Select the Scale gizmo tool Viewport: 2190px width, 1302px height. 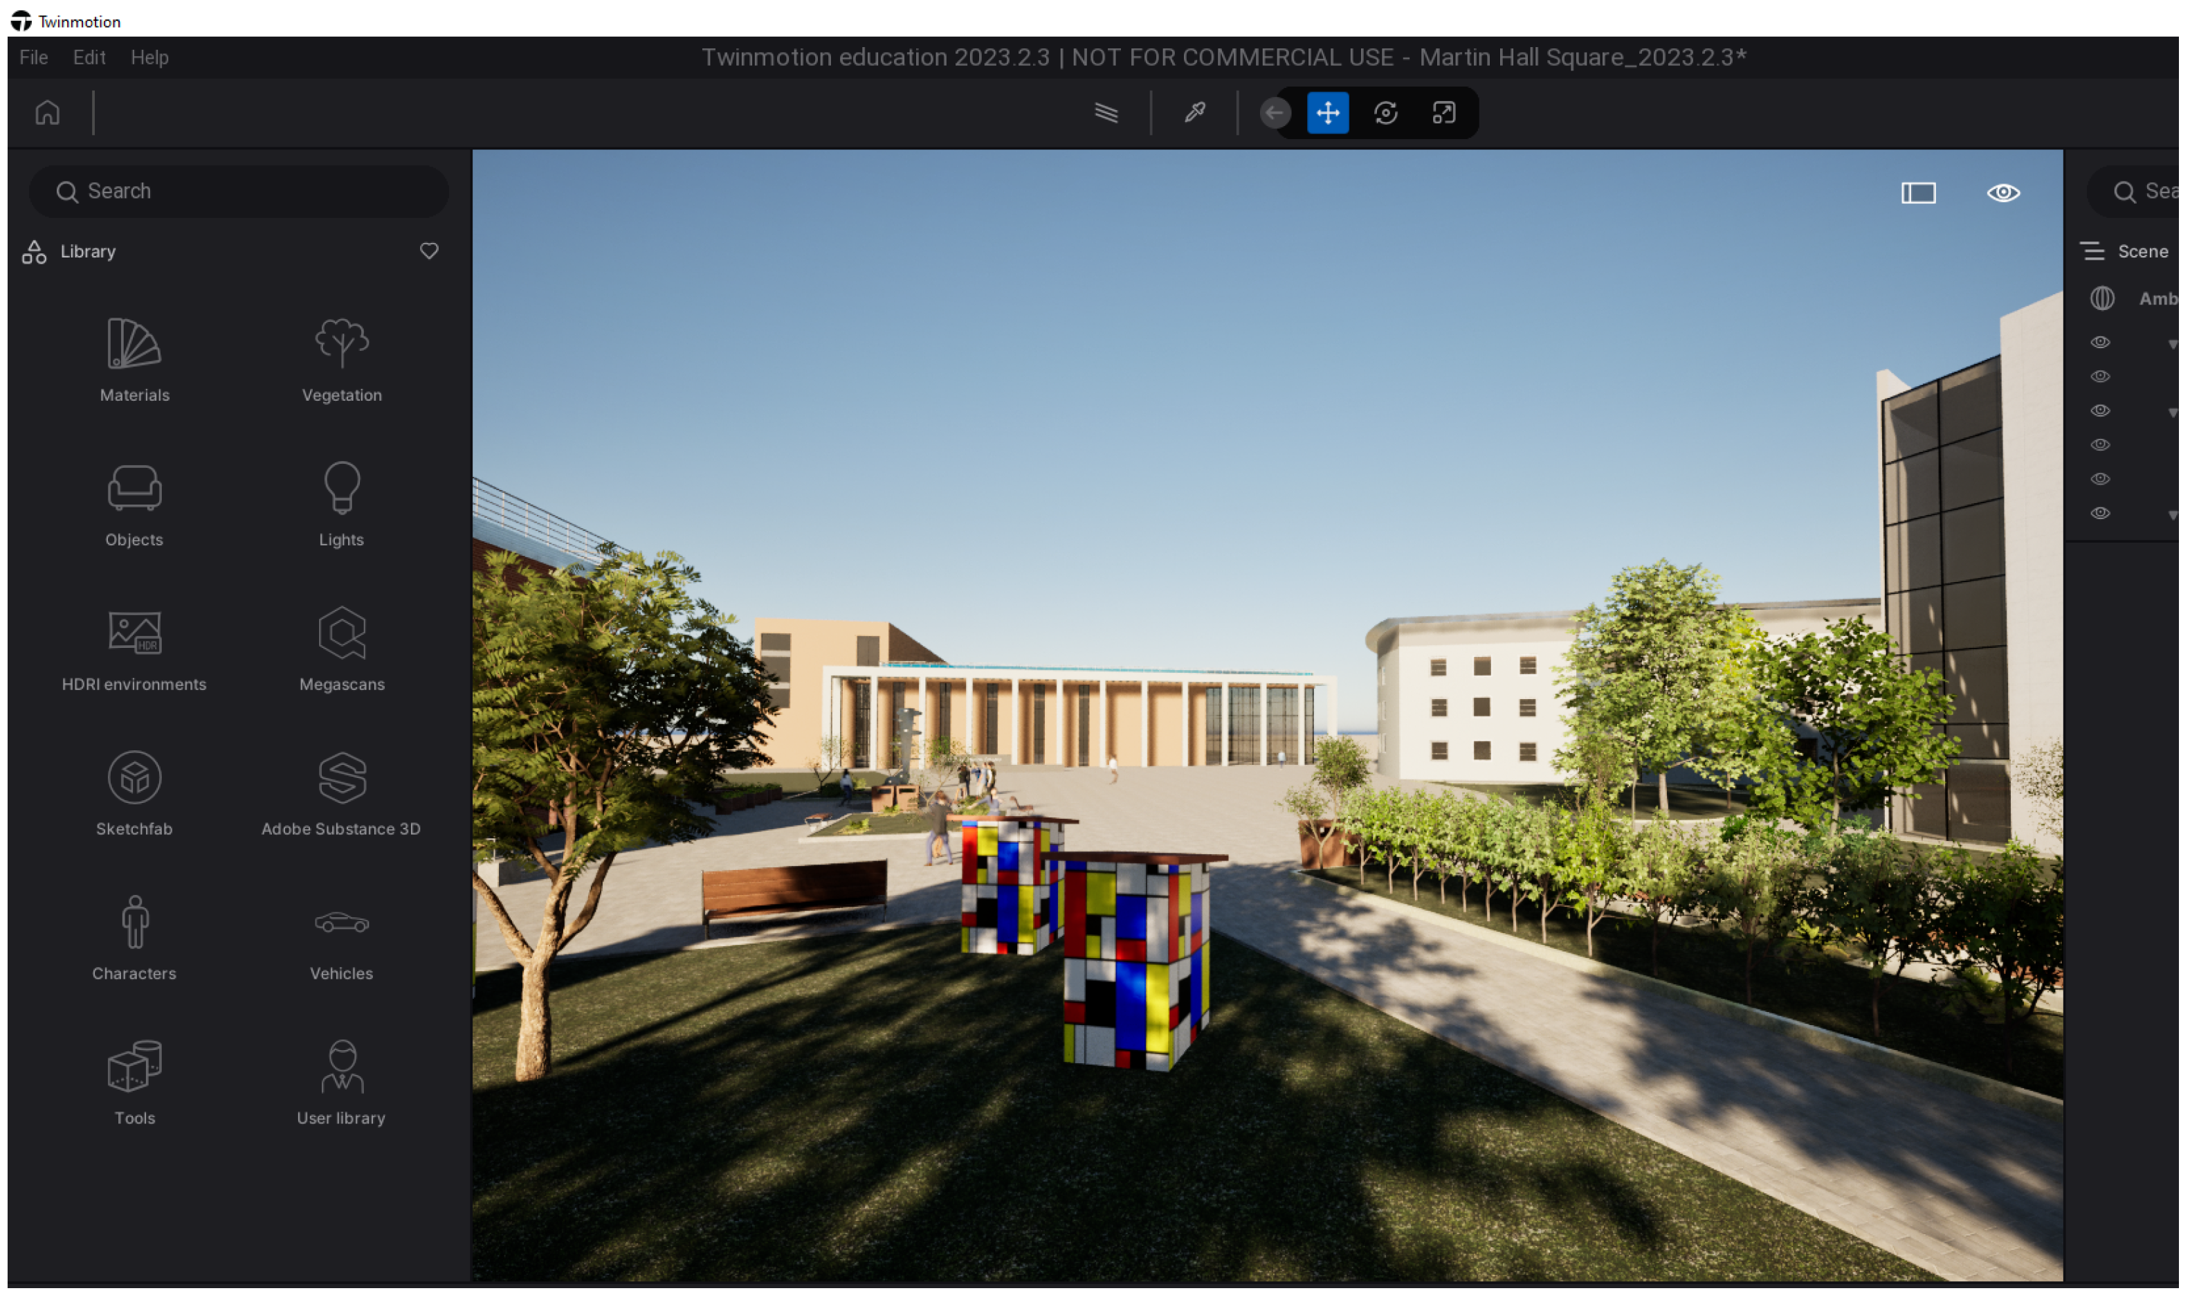tap(1443, 112)
